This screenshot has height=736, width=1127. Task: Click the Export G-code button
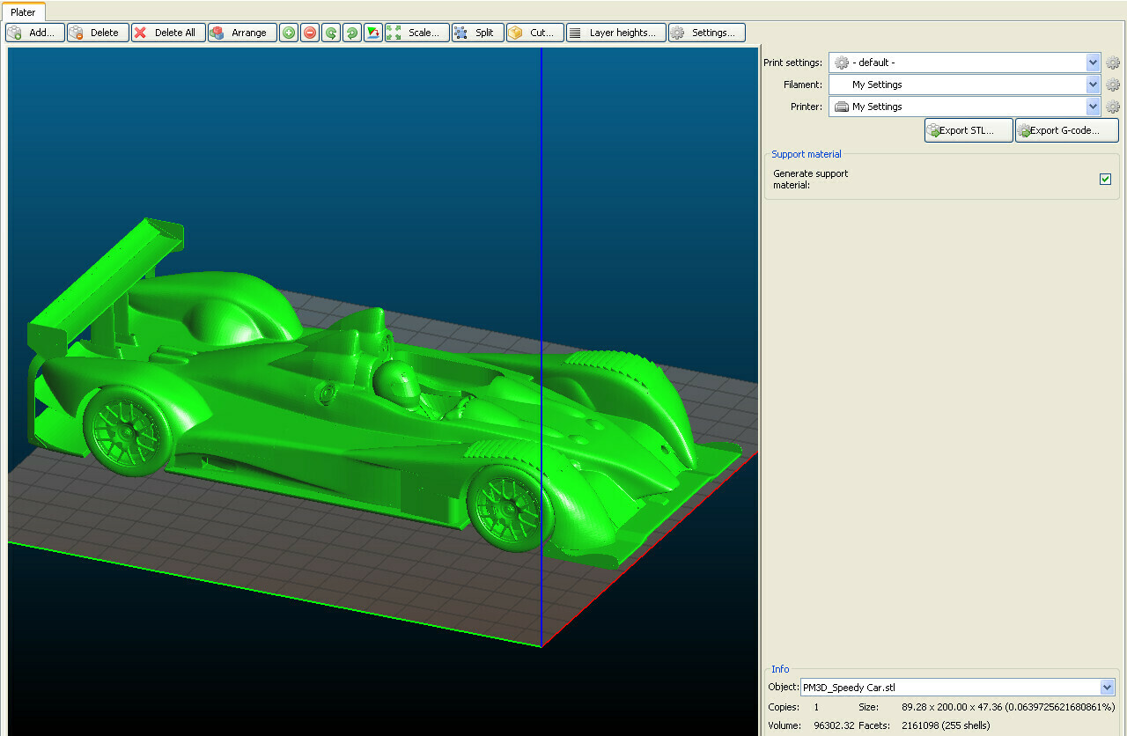click(1066, 129)
